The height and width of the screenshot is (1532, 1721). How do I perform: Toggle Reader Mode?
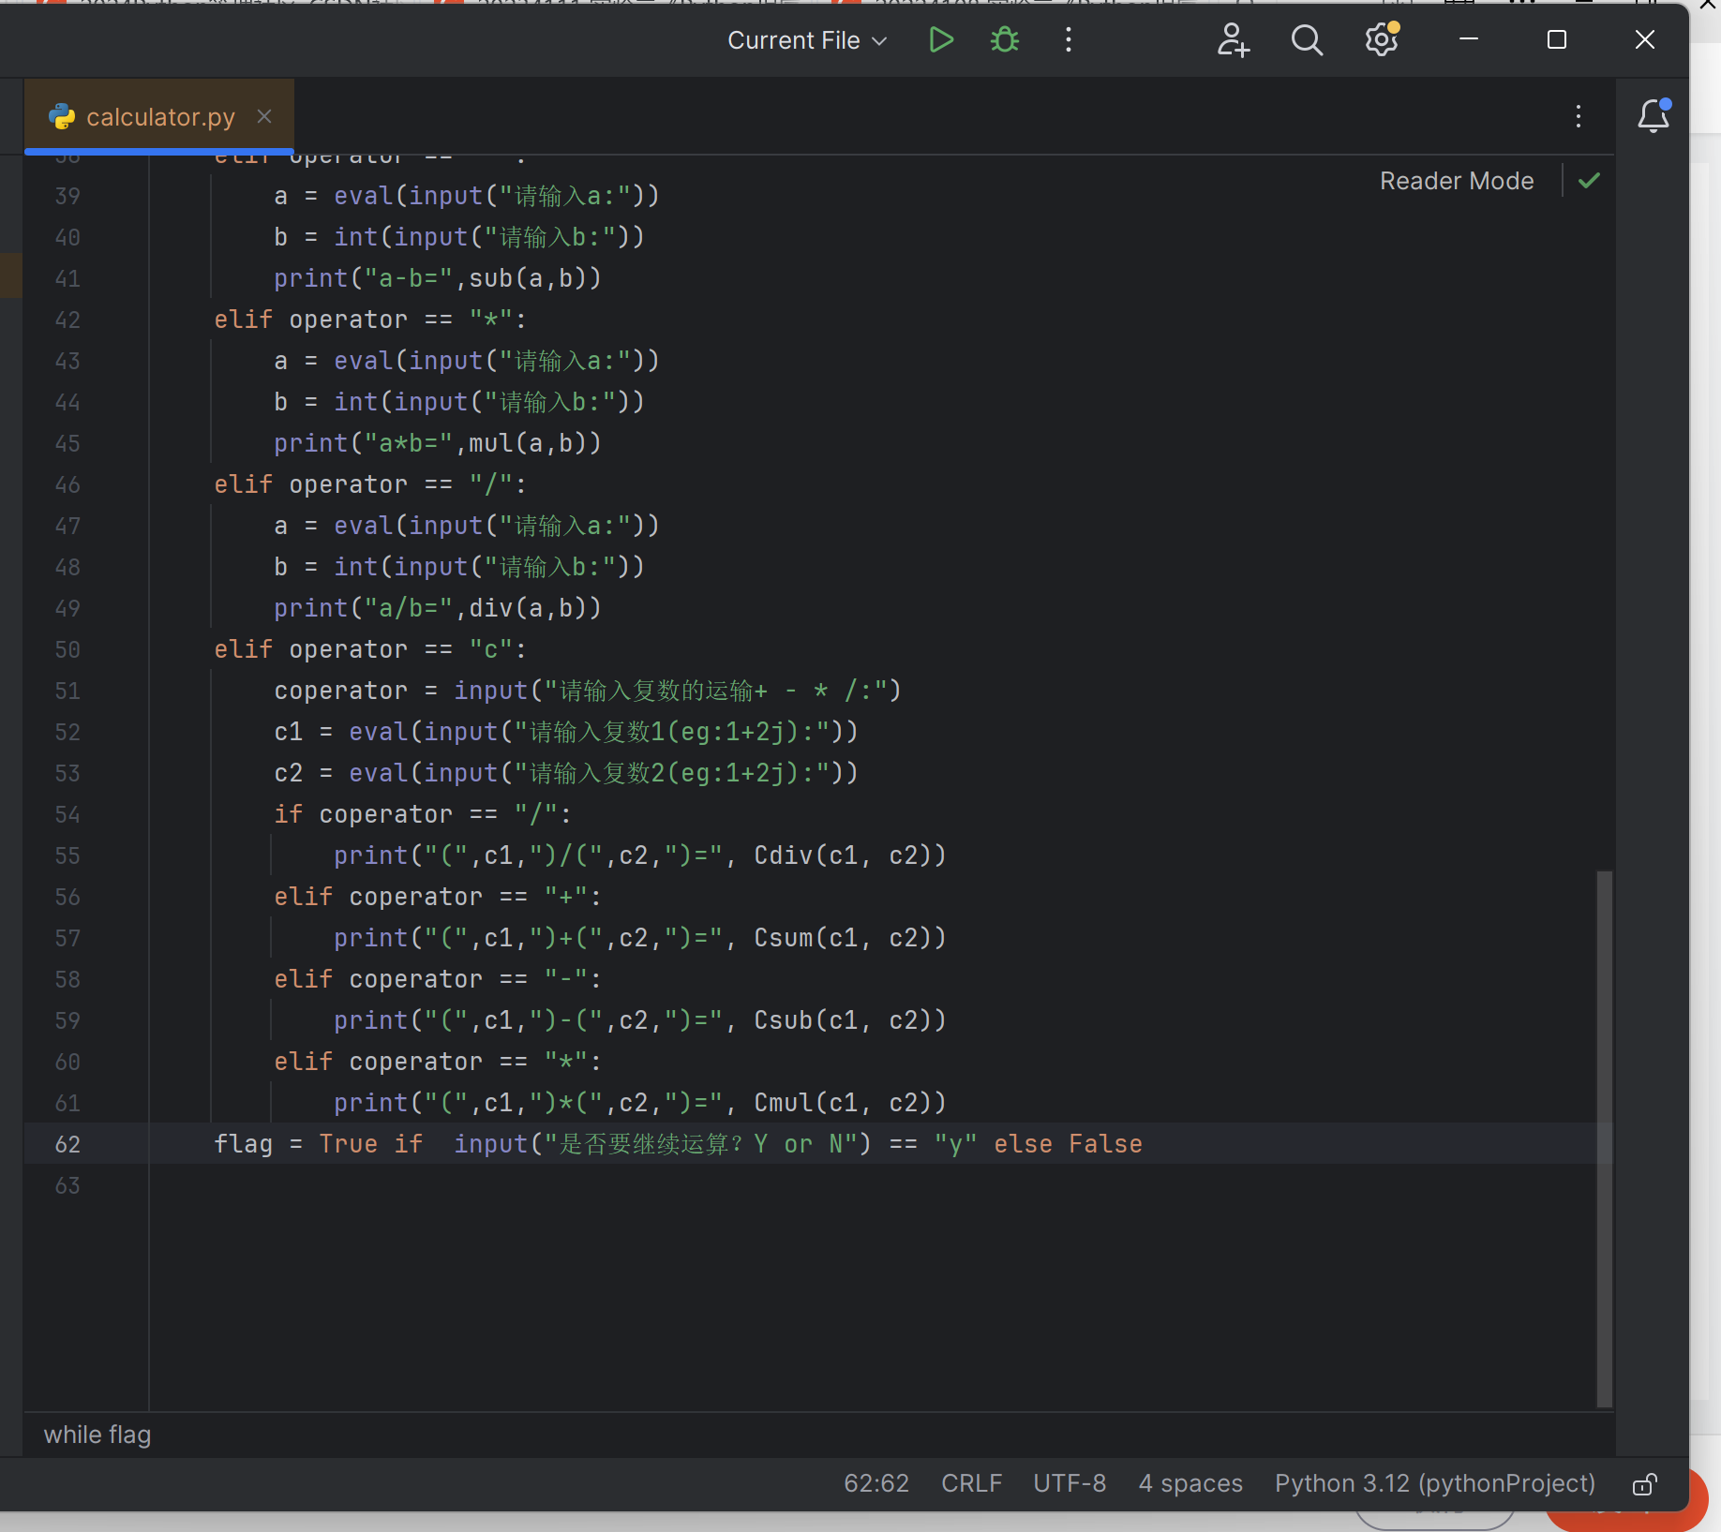click(x=1457, y=181)
